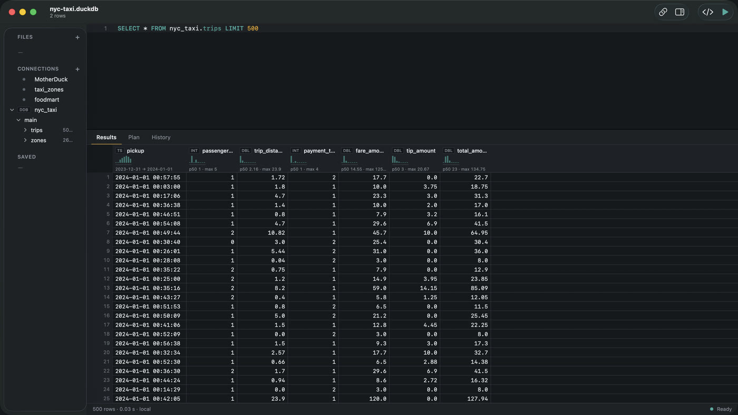738x415 pixels.
Task: Click the nyc-taxi.duckdb window title
Action: 74,9
